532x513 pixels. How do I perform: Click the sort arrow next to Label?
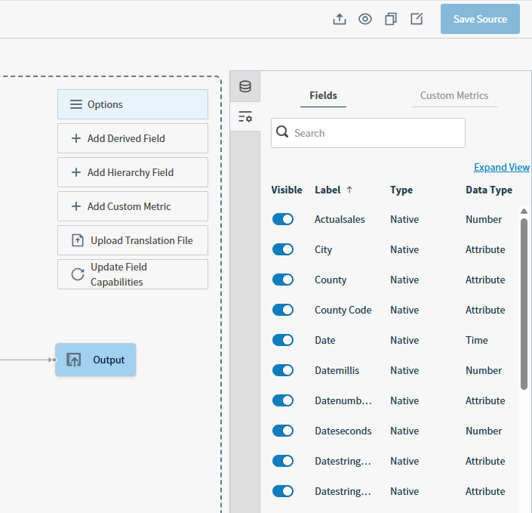pyautogui.click(x=349, y=190)
